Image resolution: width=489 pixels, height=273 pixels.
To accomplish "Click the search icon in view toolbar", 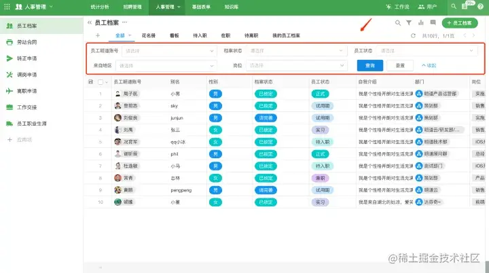I will click(397, 23).
